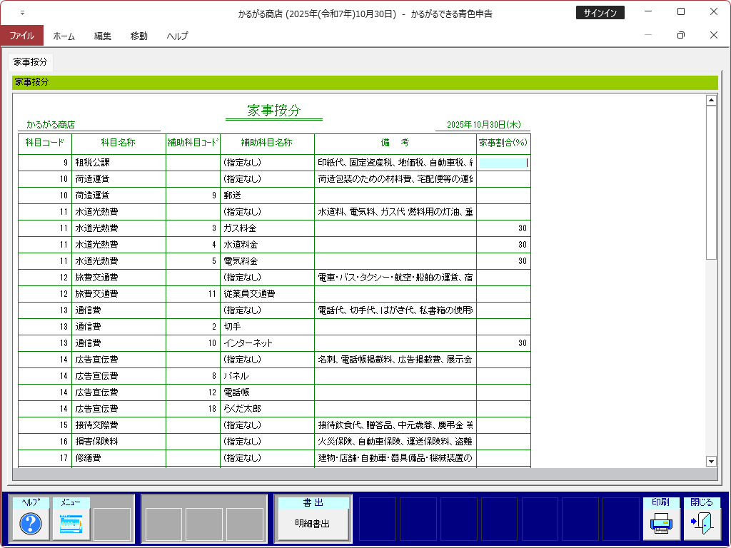Click the 家事割合 field for 租税公課
Viewport: 731px width, 548px height.
(x=503, y=163)
